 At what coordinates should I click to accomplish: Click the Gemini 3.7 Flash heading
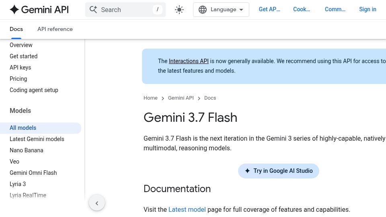pyautogui.click(x=190, y=117)
